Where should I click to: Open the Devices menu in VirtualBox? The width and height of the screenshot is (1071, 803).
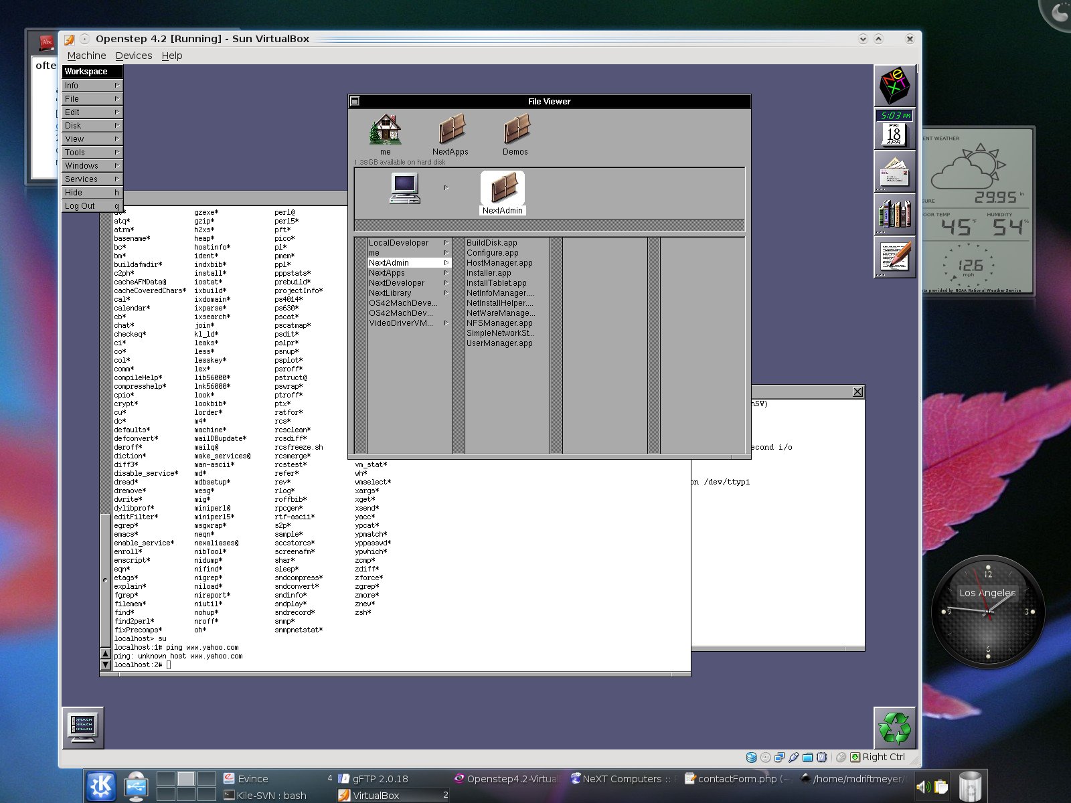click(x=133, y=56)
